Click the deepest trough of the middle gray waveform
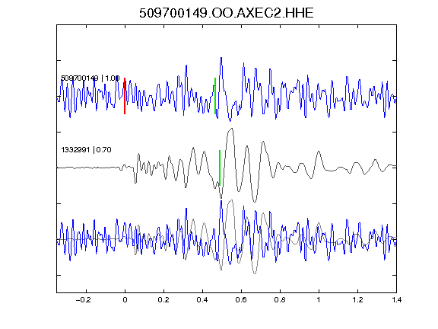The height and width of the screenshot is (329, 438). point(255,201)
